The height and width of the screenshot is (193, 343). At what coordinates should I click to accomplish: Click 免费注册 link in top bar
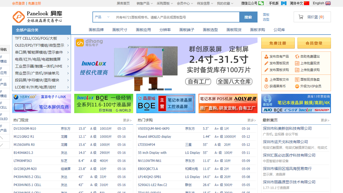pyautogui.click(x=35, y=3)
